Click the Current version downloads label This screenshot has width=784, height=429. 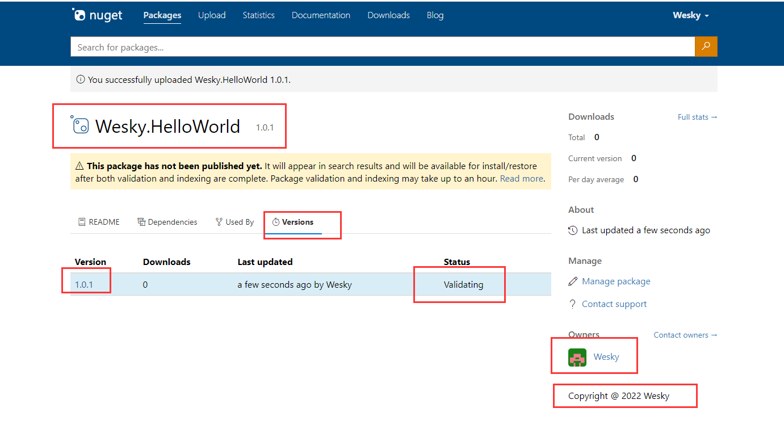[x=595, y=158]
